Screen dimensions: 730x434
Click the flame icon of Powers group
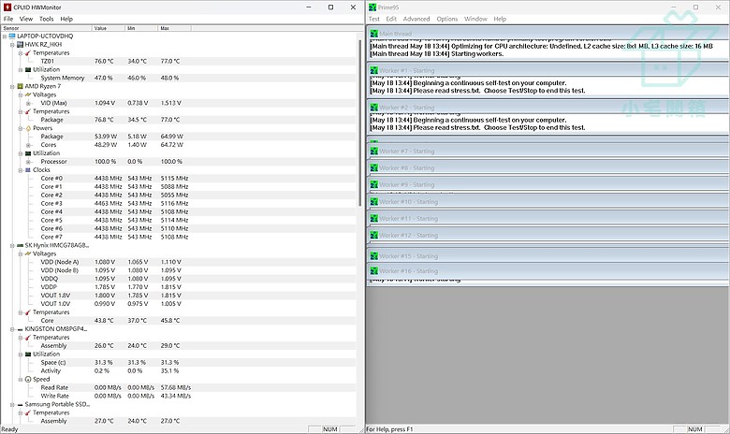point(28,128)
